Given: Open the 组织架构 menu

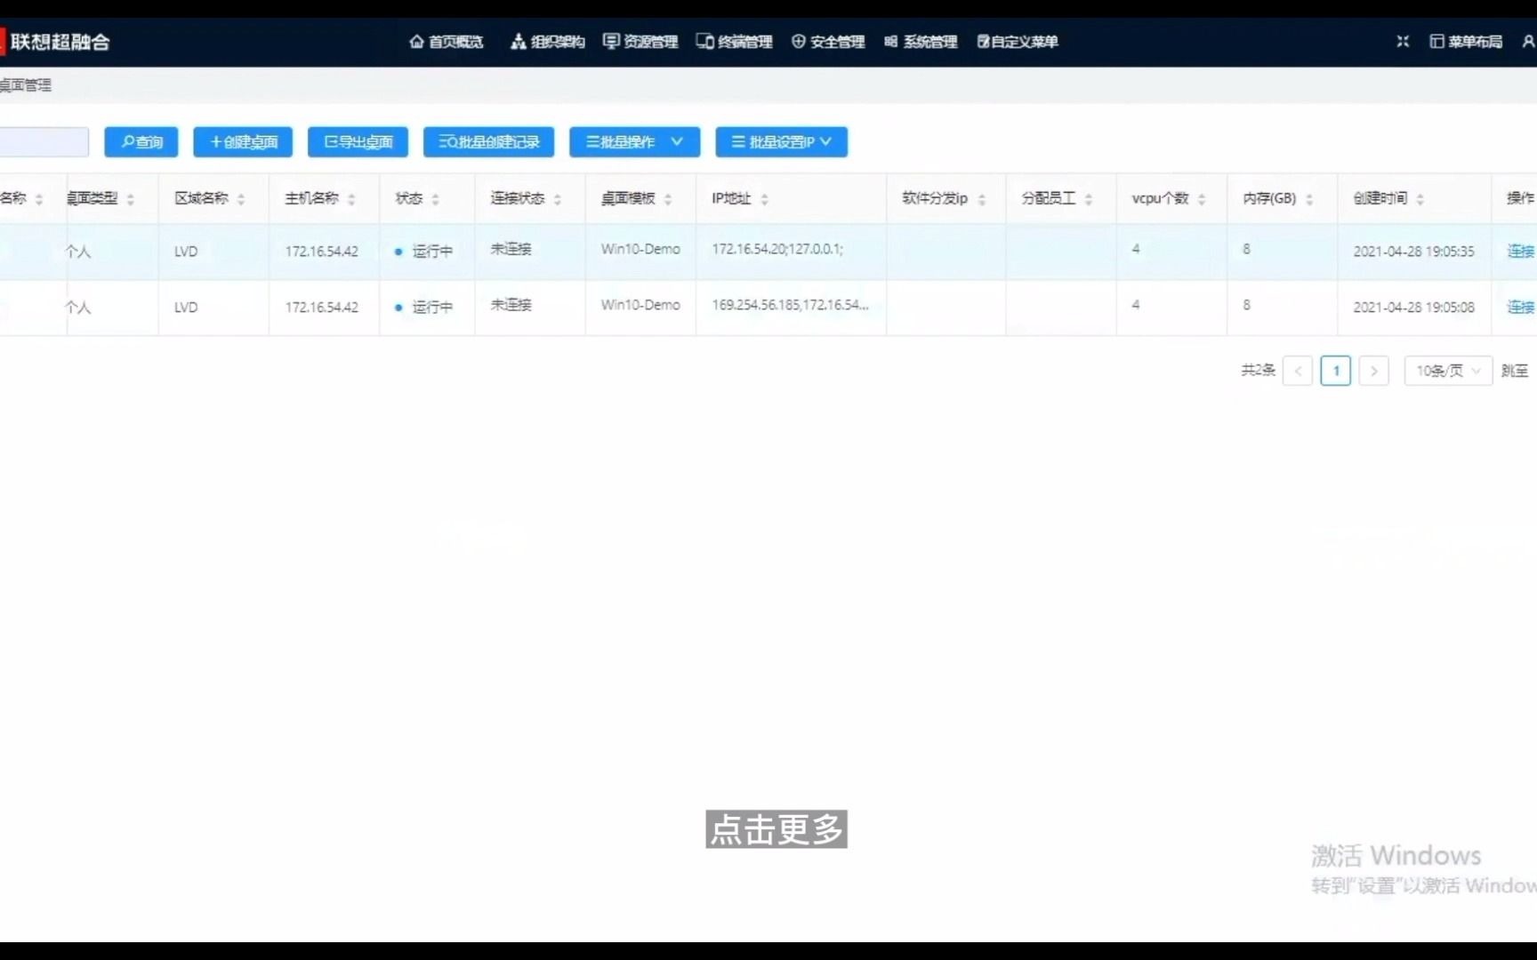Looking at the screenshot, I should point(547,42).
